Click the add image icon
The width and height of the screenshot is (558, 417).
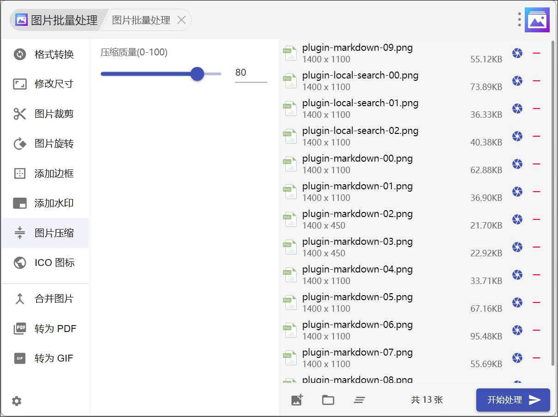click(x=297, y=400)
